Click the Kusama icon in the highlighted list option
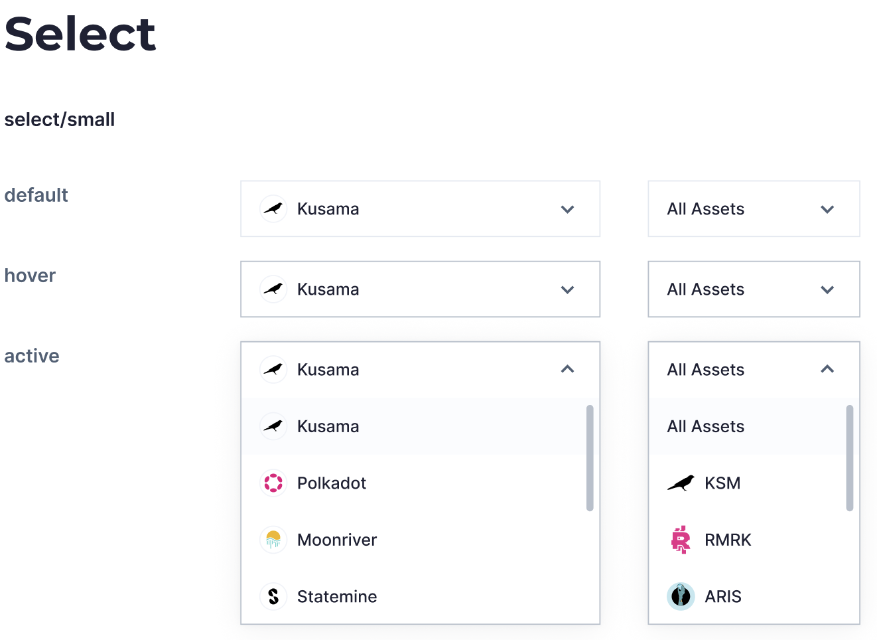This screenshot has width=877, height=640. tap(273, 426)
